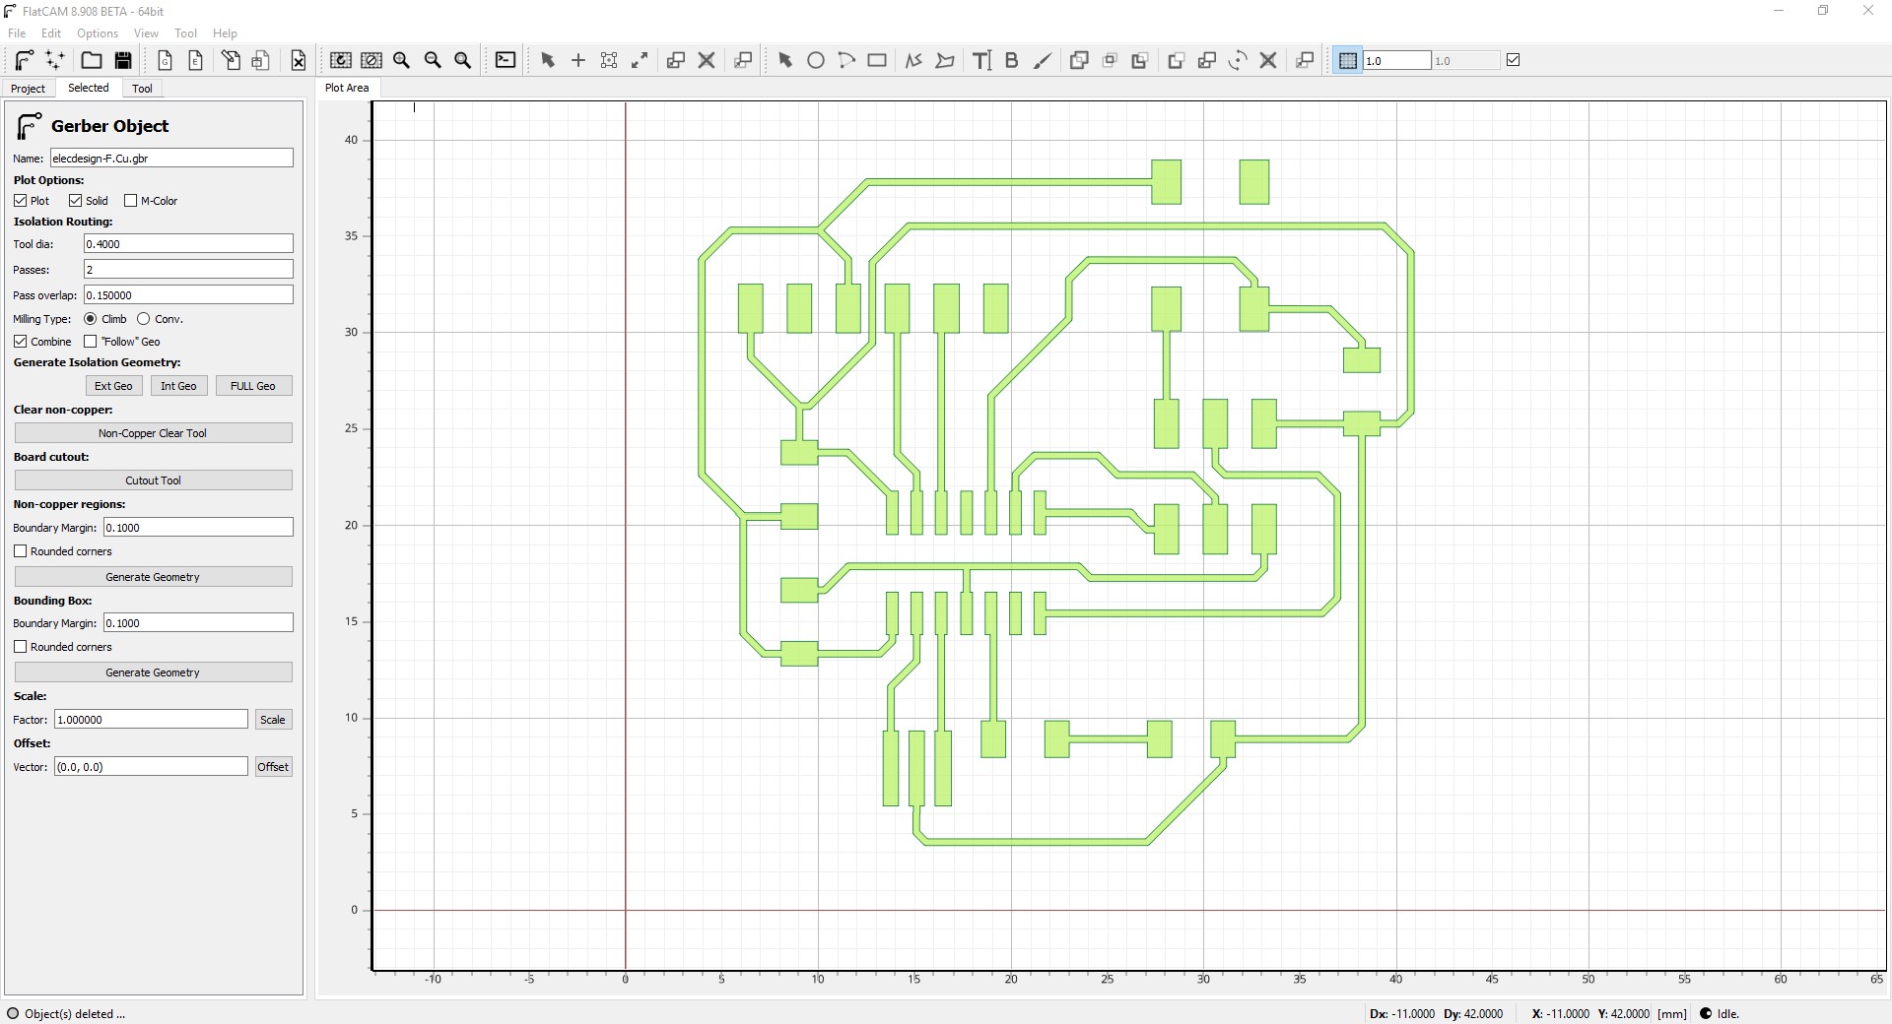1892x1024 pixels.
Task: Select the Add Text tool
Action: (x=981, y=60)
